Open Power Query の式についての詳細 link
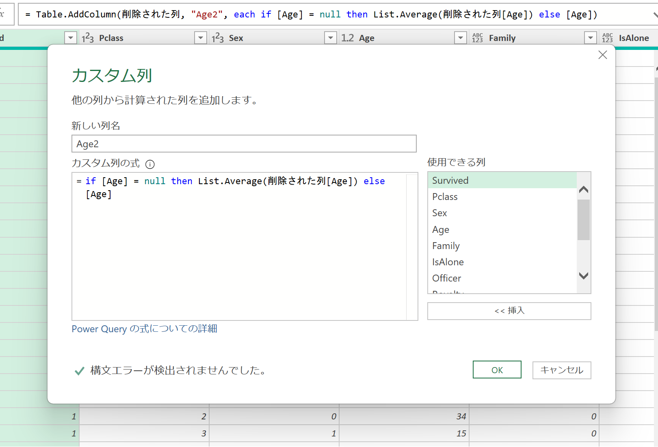The image size is (658, 447). click(144, 329)
